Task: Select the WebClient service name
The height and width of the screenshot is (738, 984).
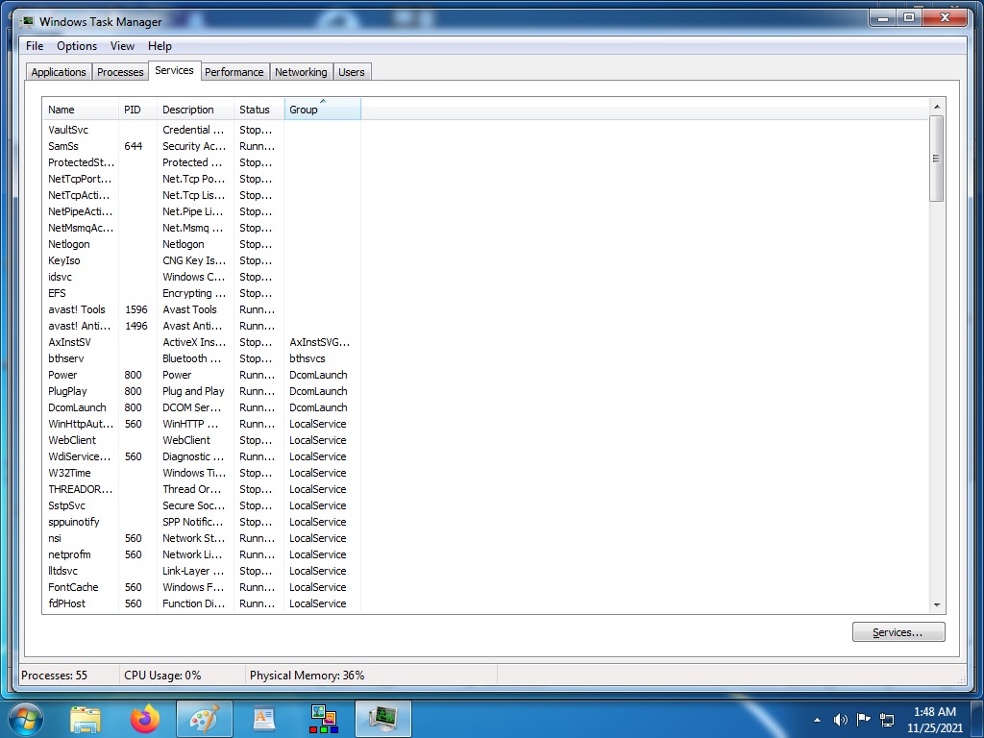Action: (72, 440)
